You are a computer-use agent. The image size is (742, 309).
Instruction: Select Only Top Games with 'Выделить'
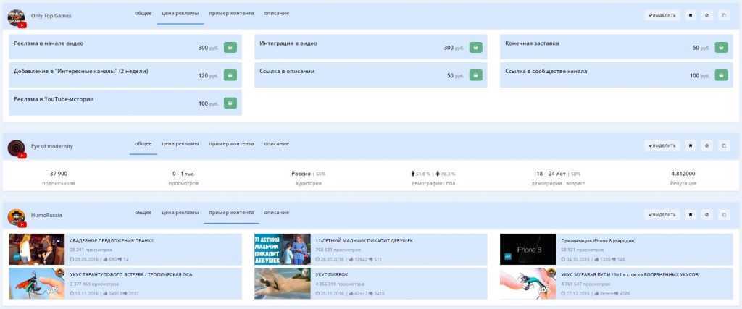[662, 14]
